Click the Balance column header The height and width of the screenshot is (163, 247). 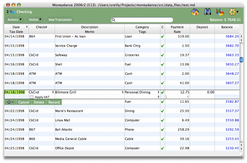point(227,27)
